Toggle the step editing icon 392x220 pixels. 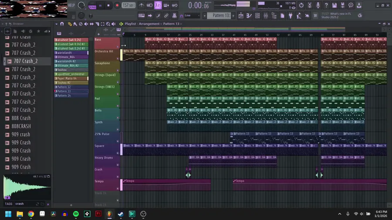pyautogui.click(x=158, y=16)
